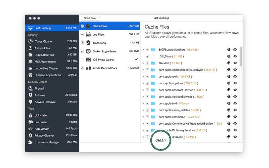
Task: Uncheck the Xcode Derived Data checkbox
Action: pos(82,68)
